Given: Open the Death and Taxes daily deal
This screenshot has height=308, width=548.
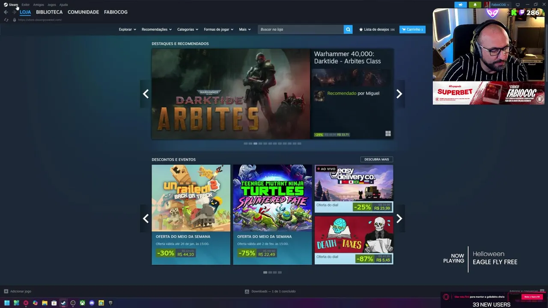Looking at the screenshot, I should (x=354, y=240).
